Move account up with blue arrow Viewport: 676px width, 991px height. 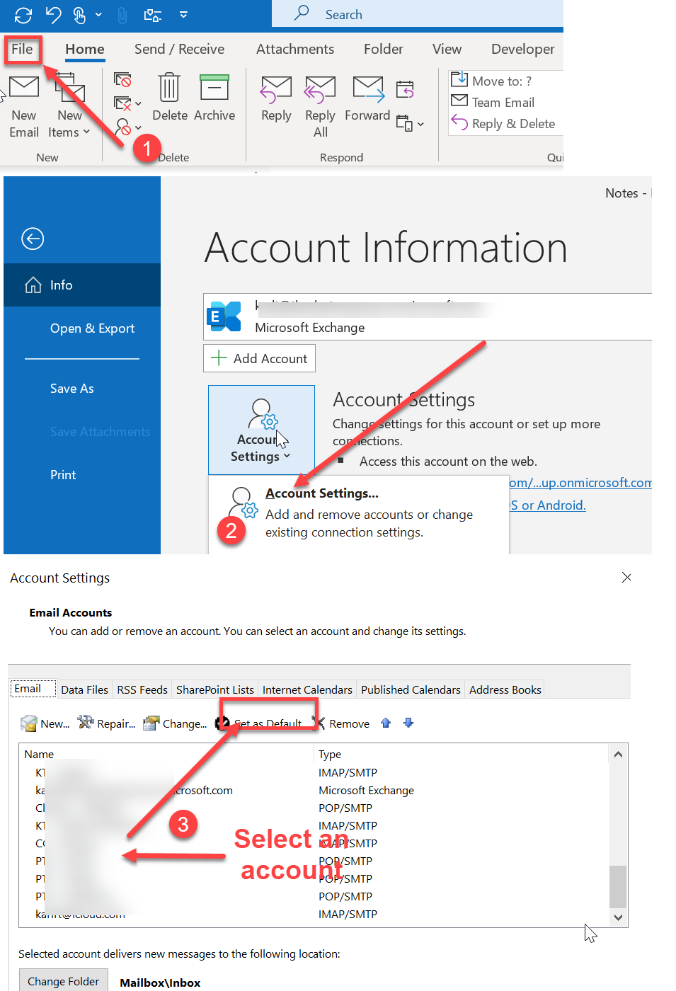tap(386, 723)
